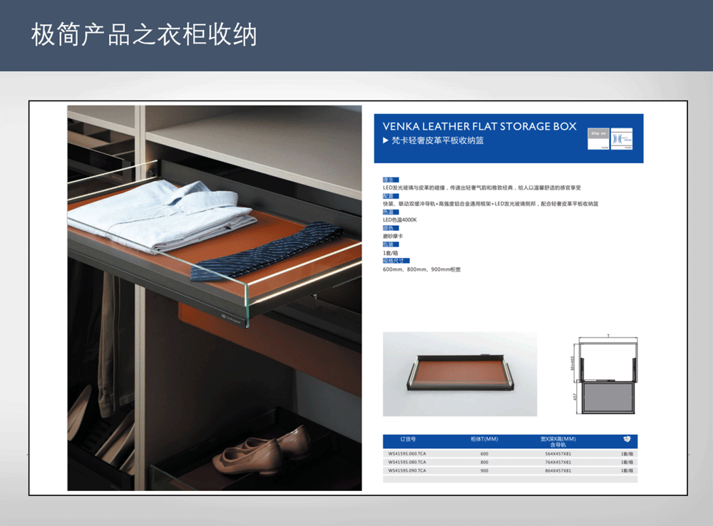Select the VENKA LEATHER FLAT STORAGE BOX heading

[479, 127]
